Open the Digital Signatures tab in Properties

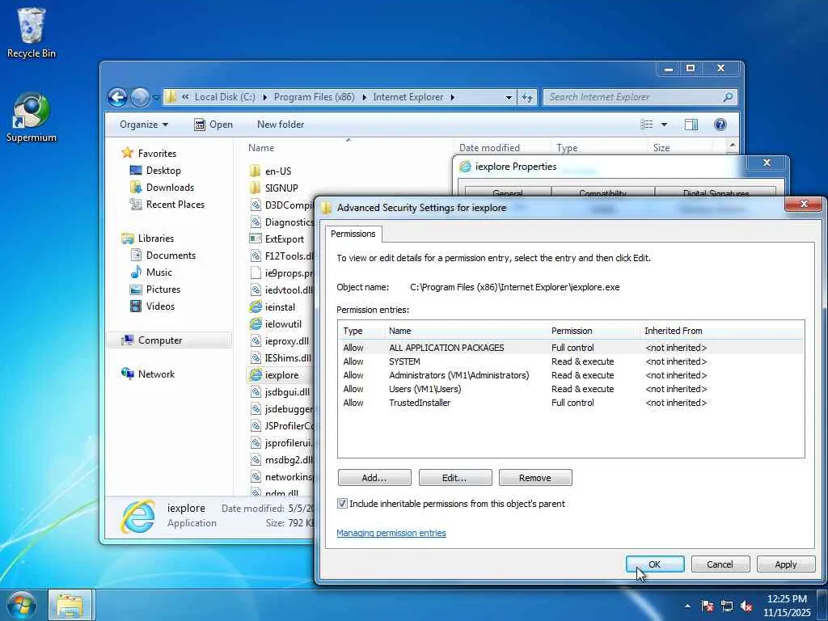tap(716, 193)
